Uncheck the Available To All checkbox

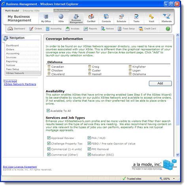coord(48,110)
